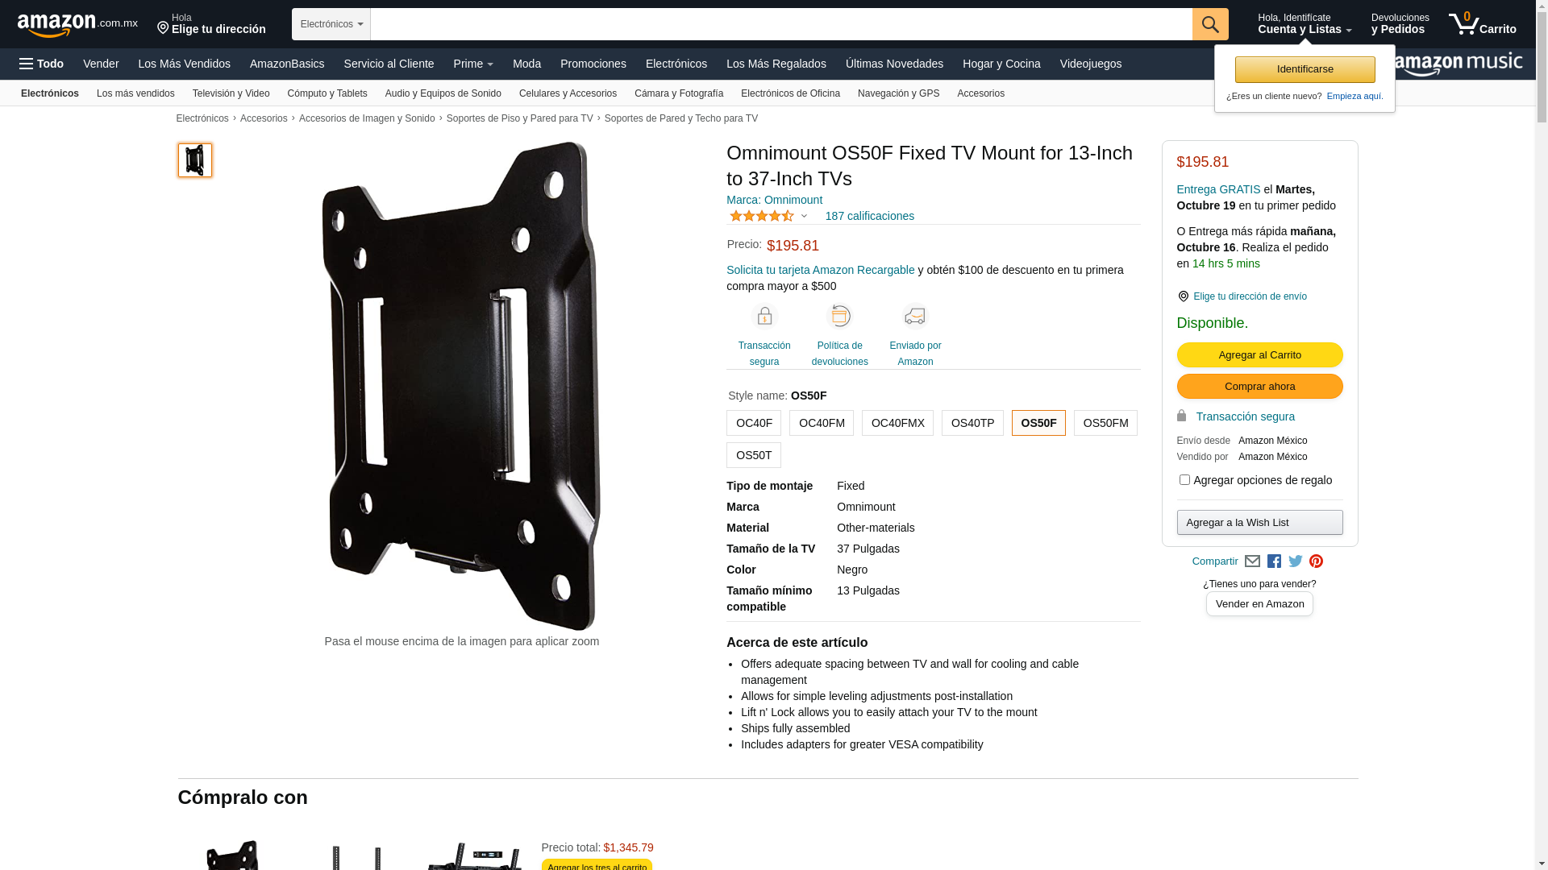Click the Identificarse sign-in button
The image size is (1548, 870).
1305,69
